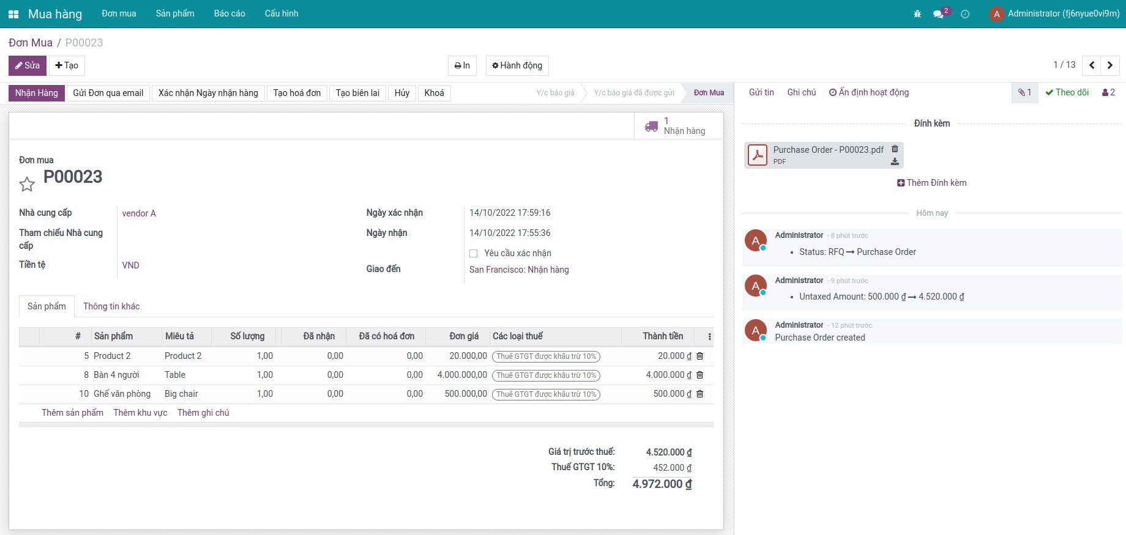Image resolution: width=1126 pixels, height=535 pixels.
Task: Download the Purchase Order PDF attachment
Action: tap(895, 162)
